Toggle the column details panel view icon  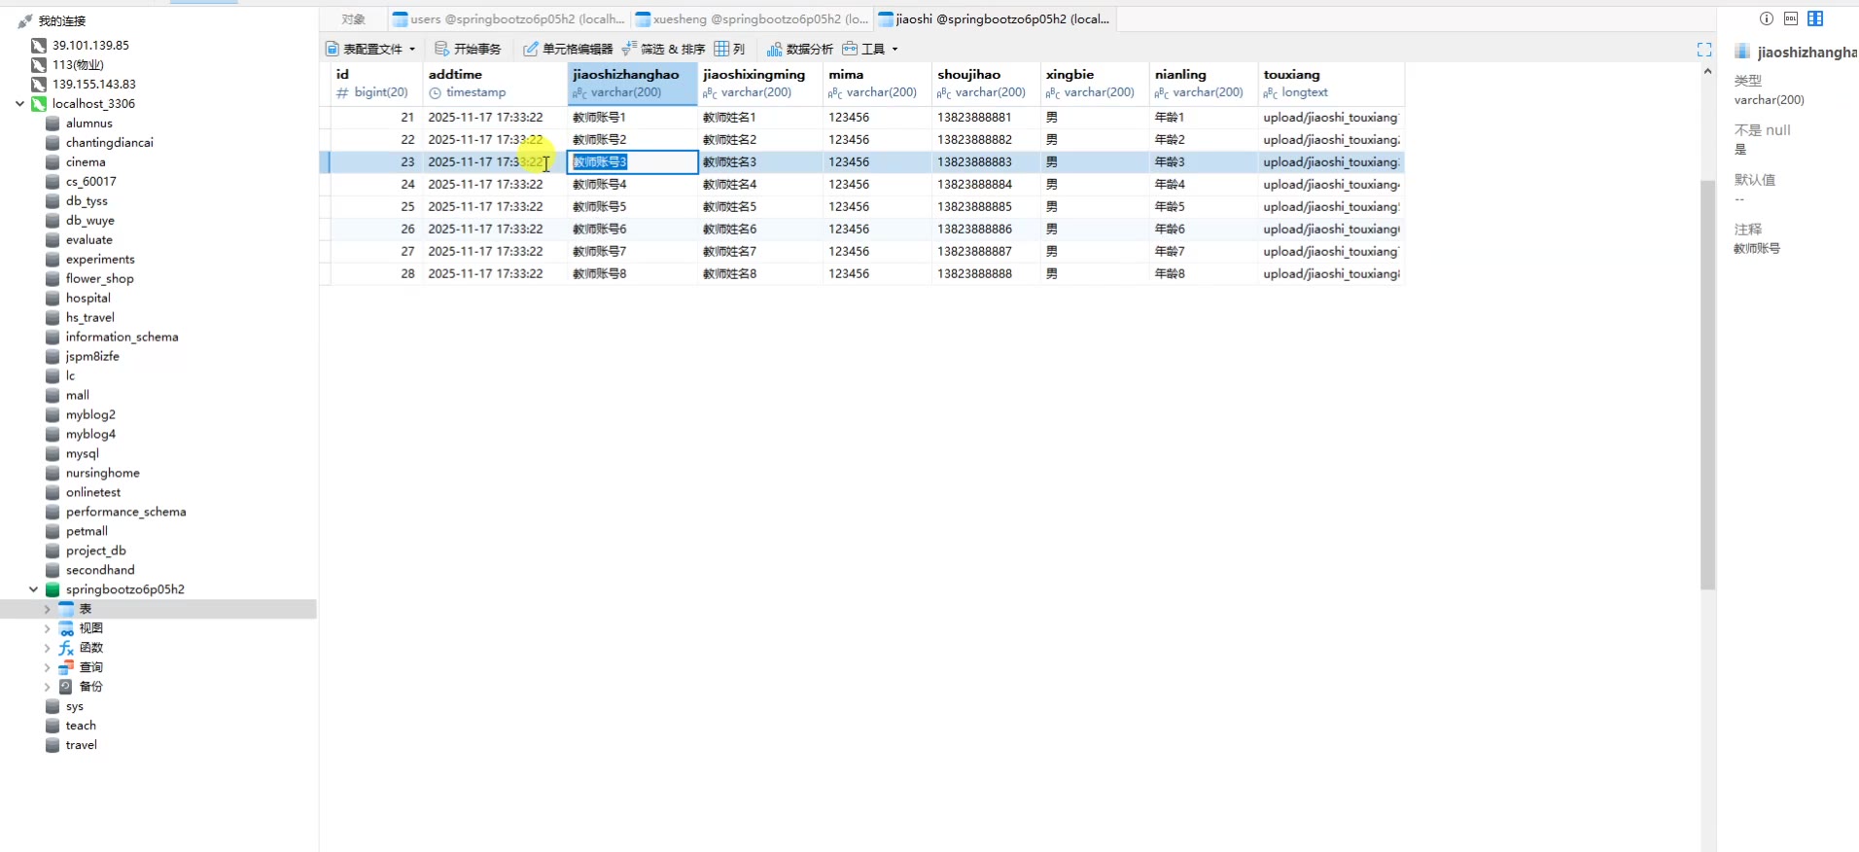point(1815,18)
